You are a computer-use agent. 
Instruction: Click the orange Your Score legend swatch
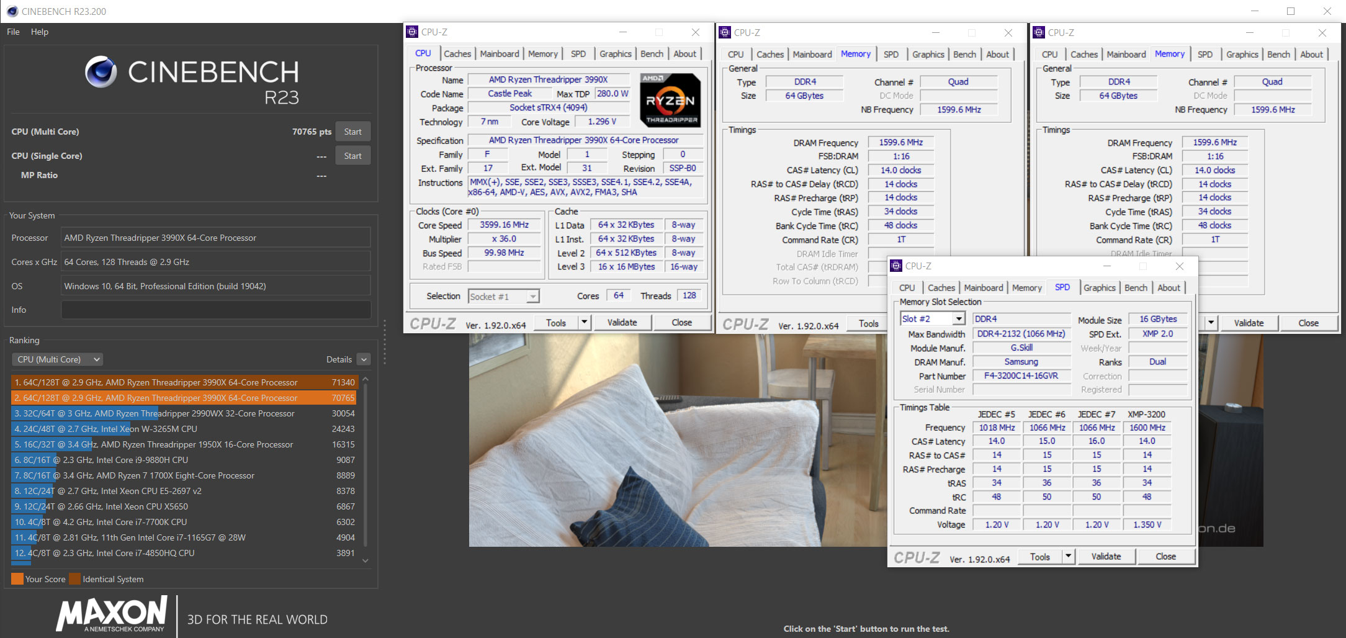[17, 579]
